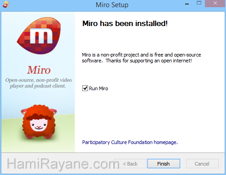Open the Participatory Culture Foundation homepage link
The height and width of the screenshot is (175, 226).
pos(130,142)
